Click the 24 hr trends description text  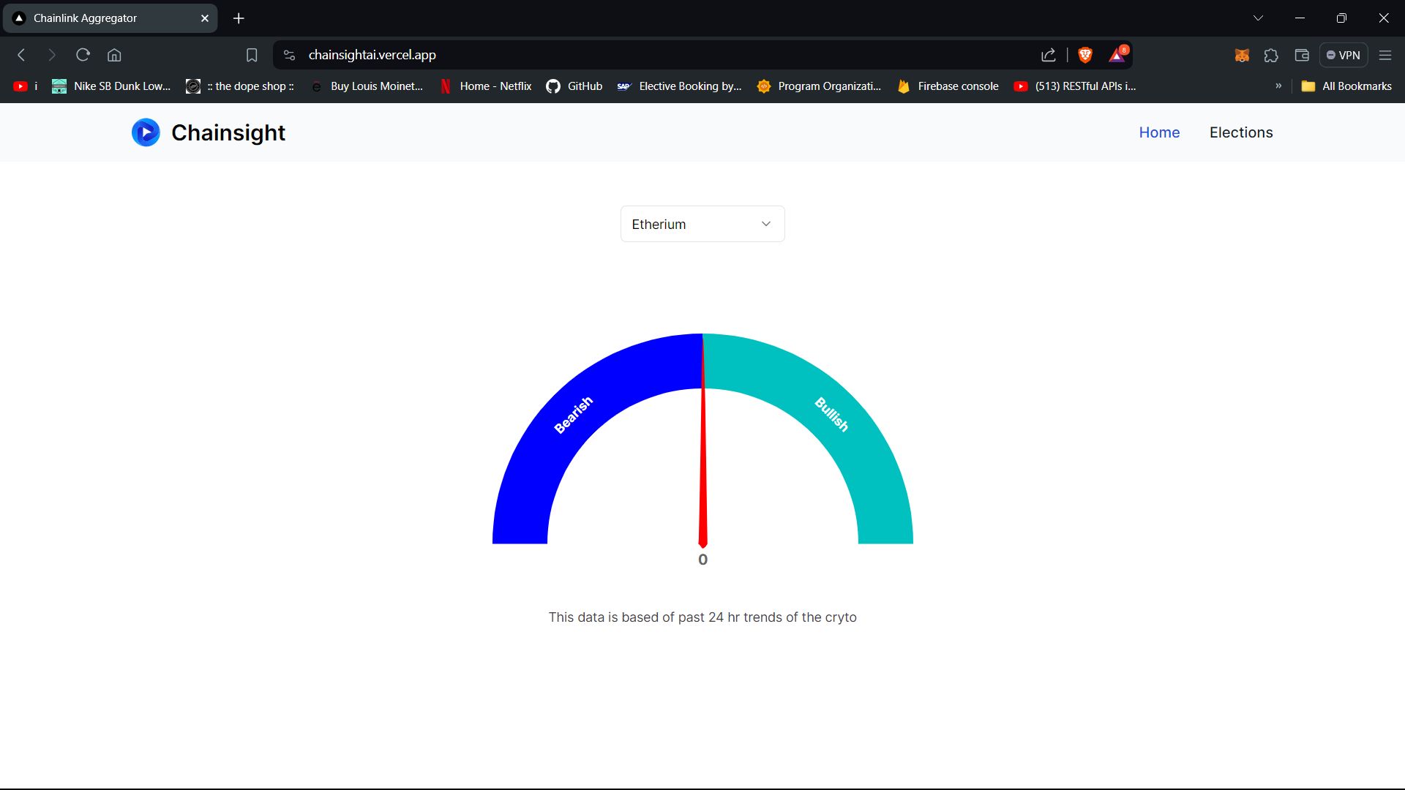(702, 617)
